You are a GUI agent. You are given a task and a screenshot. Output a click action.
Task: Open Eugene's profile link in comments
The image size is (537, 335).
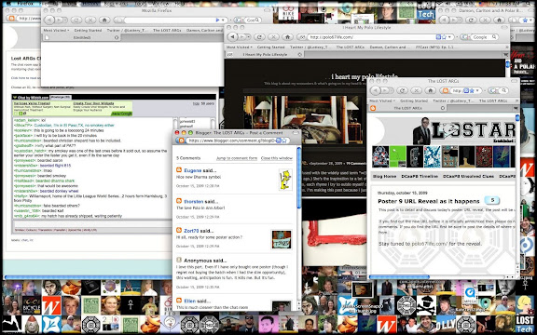click(193, 170)
